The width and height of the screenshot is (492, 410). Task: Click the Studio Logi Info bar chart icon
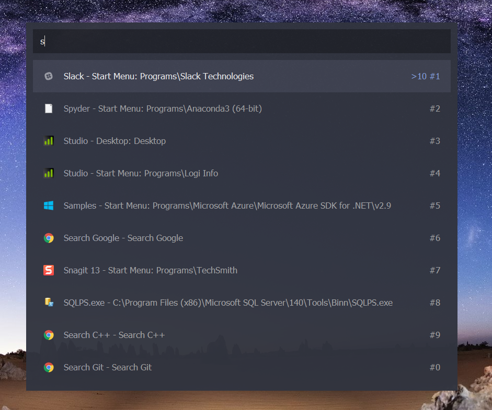[x=49, y=173]
